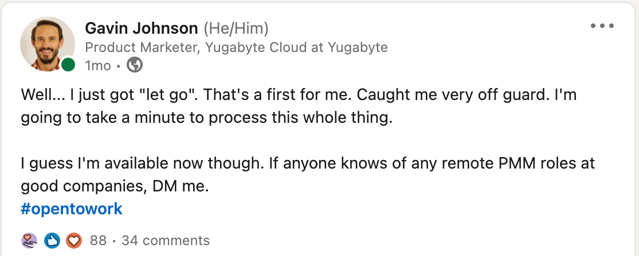Image resolution: width=639 pixels, height=256 pixels.
Task: Click the red heart love reaction icon
Action: click(74, 241)
